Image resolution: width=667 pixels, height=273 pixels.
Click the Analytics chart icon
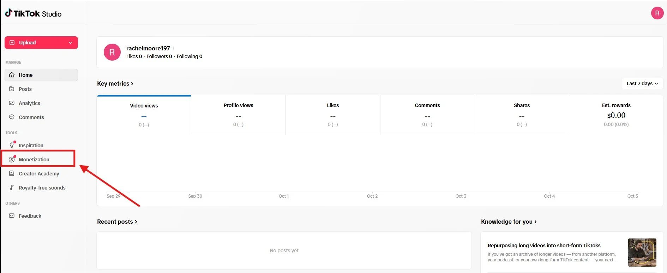pyautogui.click(x=12, y=103)
